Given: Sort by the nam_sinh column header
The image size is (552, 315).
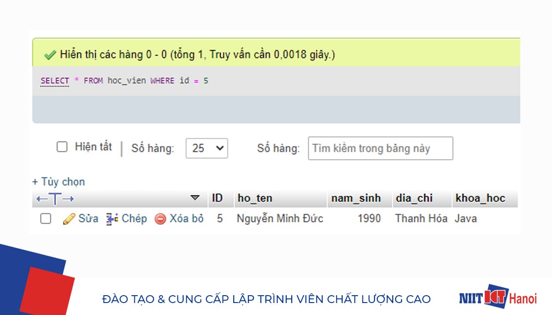Looking at the screenshot, I should tap(356, 198).
